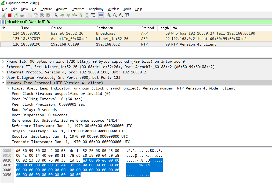Viewport: 272px width, 183px height.
Task: Zoom in on packet text
Action: (x=108, y=16)
